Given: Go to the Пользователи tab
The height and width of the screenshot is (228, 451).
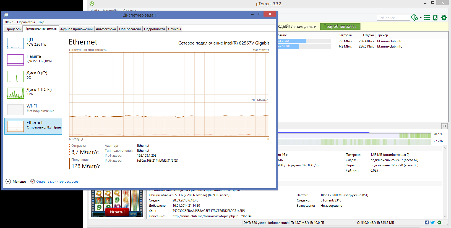Looking at the screenshot, I should (130, 29).
